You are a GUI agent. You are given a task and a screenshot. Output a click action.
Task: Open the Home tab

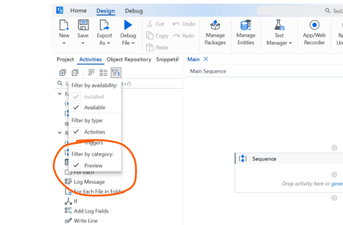[x=79, y=10]
